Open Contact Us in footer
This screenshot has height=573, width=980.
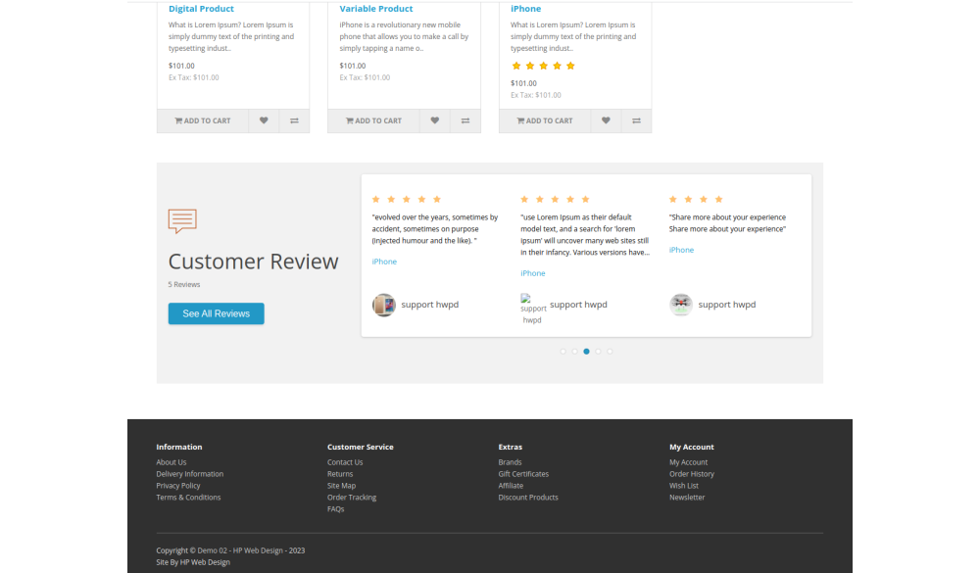click(x=345, y=462)
